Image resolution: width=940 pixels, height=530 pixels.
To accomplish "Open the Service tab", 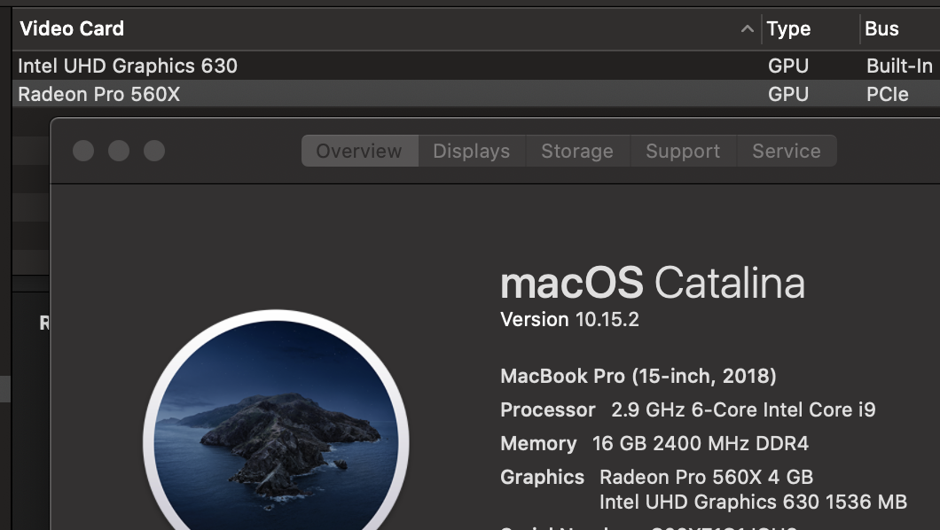I will 787,151.
